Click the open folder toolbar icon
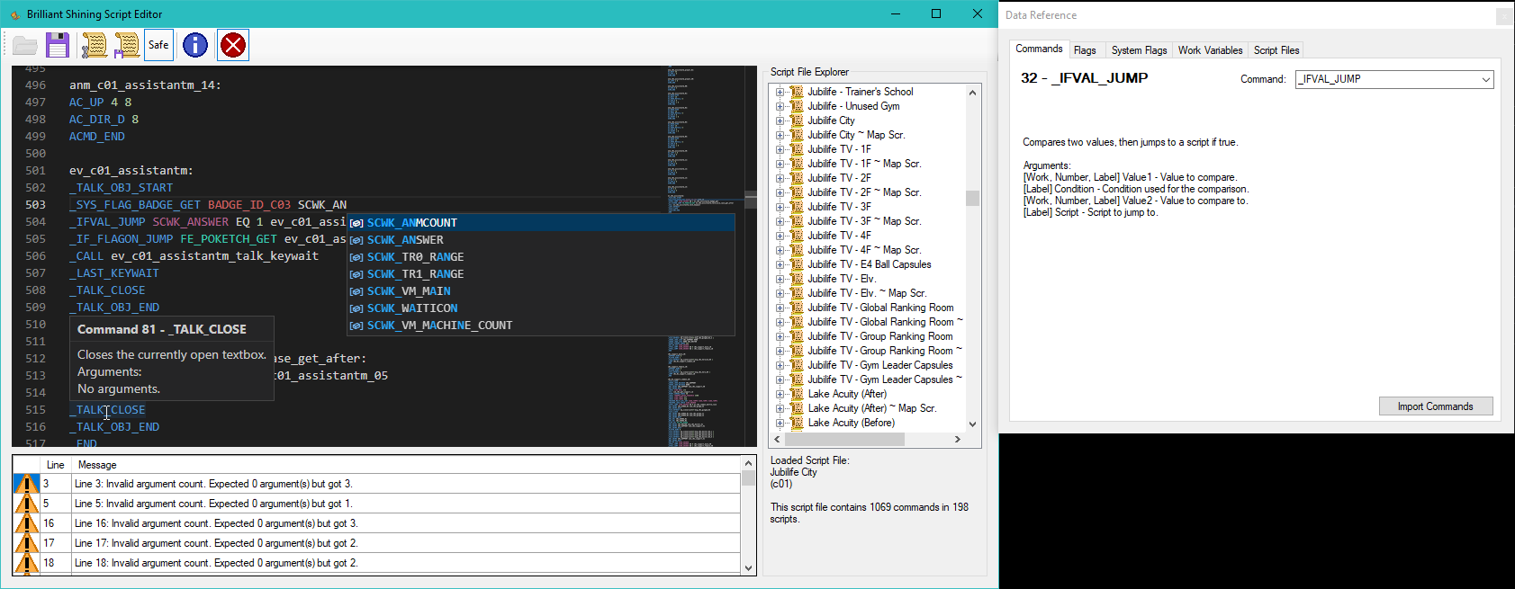The height and width of the screenshot is (589, 1515). pyautogui.click(x=25, y=45)
